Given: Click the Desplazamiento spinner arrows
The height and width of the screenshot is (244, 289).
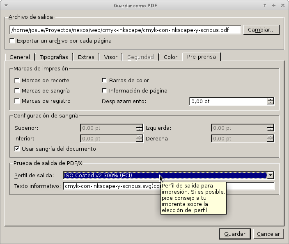Looking at the screenshot, I should (x=270, y=101).
